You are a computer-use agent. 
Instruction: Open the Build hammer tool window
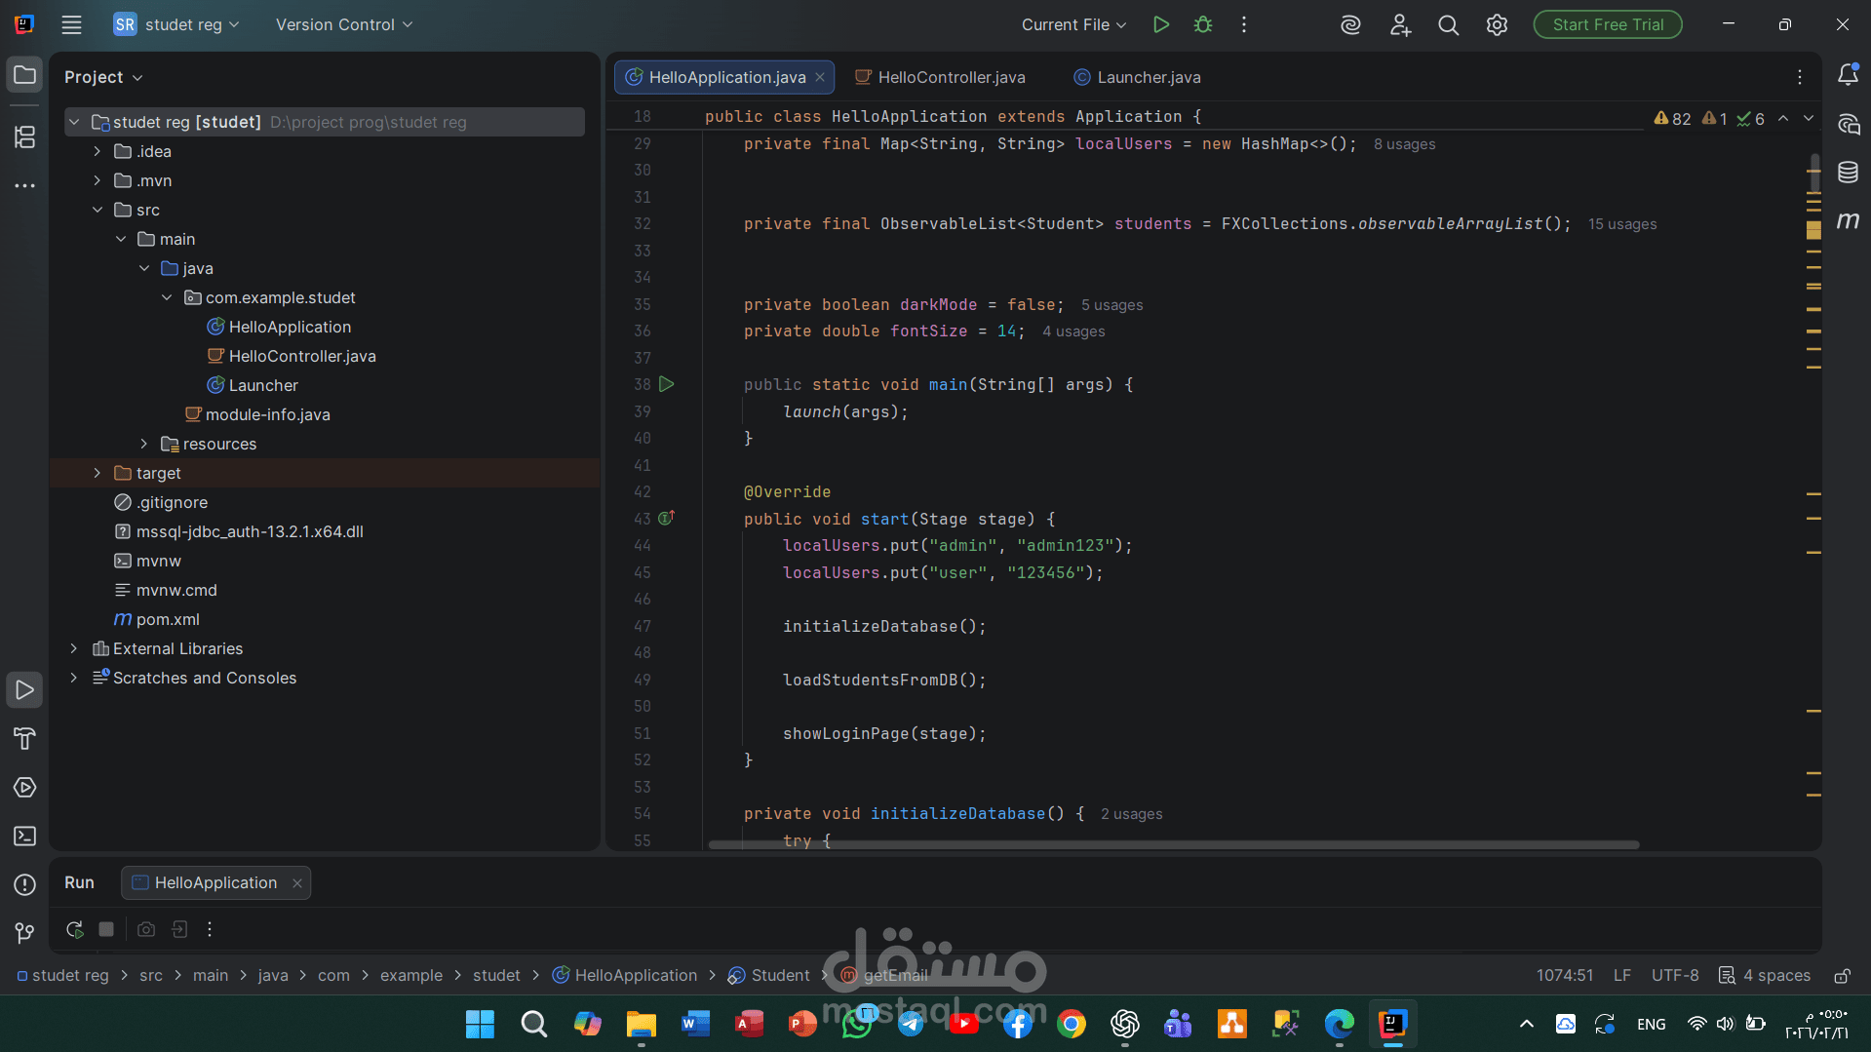pos(24,739)
